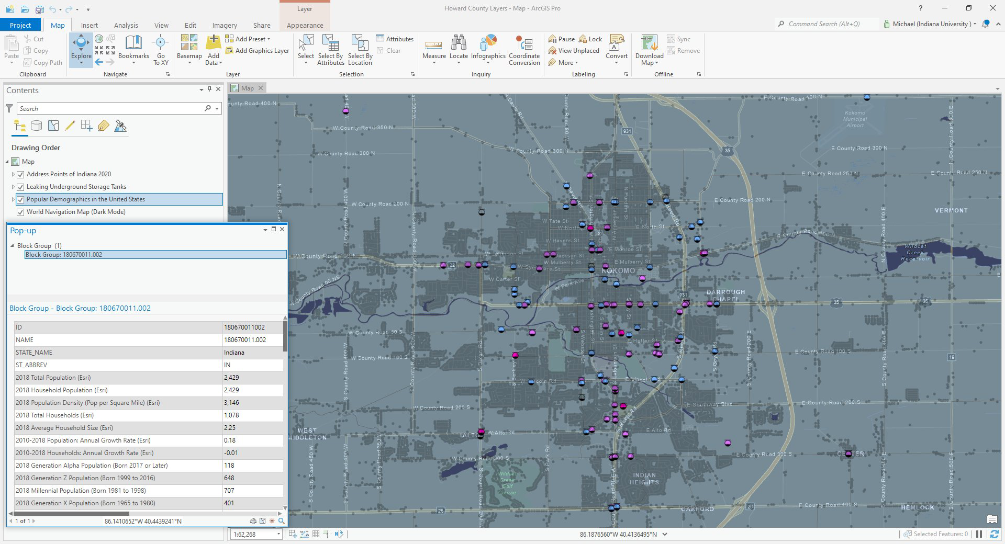Click the Add Graphics Layer button
The width and height of the screenshot is (1005, 544).
(257, 51)
